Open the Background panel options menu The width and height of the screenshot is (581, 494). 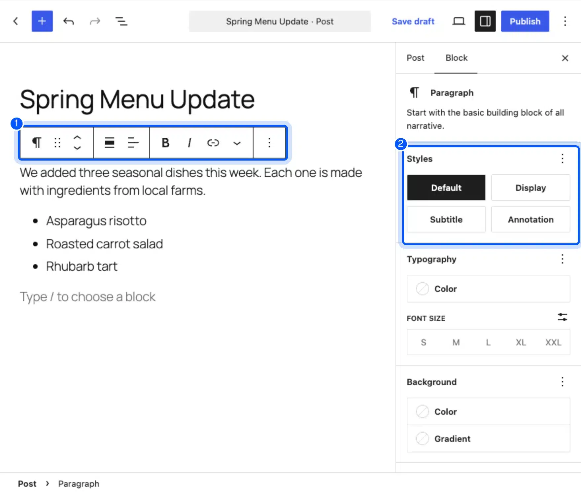pyautogui.click(x=562, y=382)
